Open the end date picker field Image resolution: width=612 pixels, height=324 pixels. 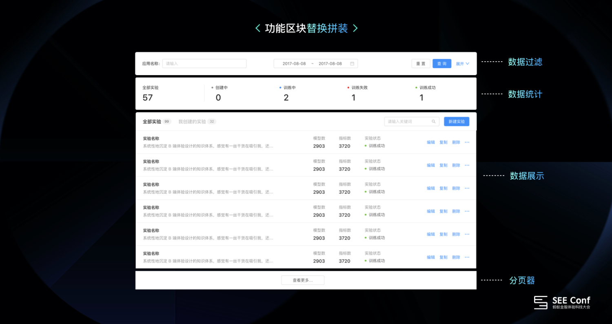(330, 64)
